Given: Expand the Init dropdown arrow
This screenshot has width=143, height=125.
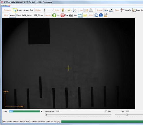Looking at the screenshot, I should coord(71,10).
